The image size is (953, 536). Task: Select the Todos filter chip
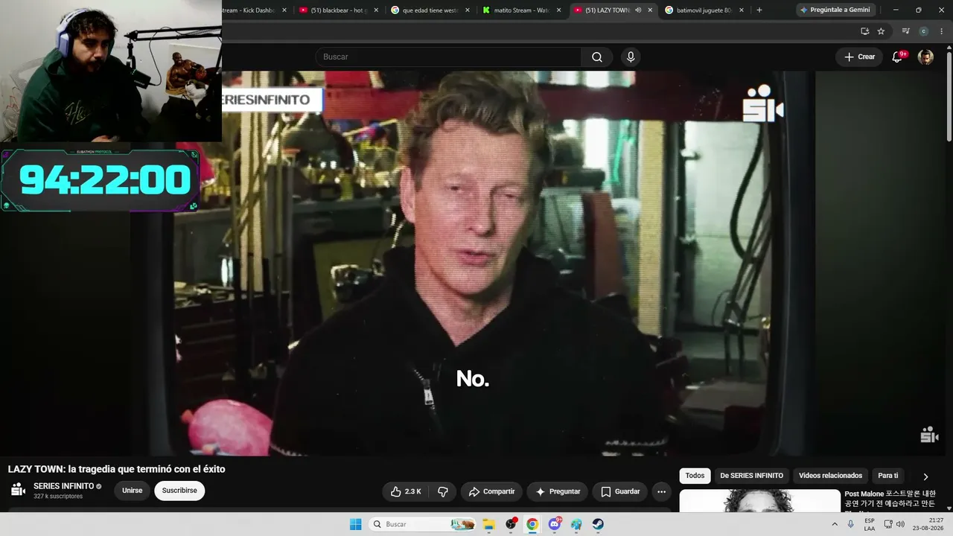click(695, 476)
